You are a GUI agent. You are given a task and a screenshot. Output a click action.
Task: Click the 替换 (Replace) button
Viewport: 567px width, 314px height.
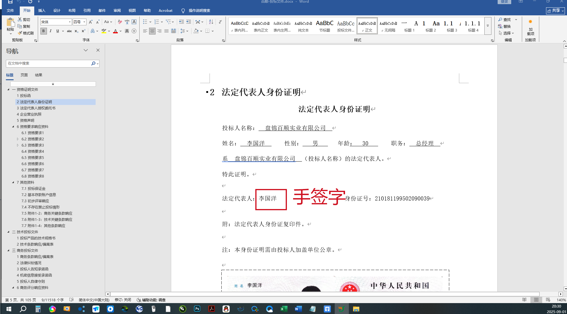pos(505,26)
